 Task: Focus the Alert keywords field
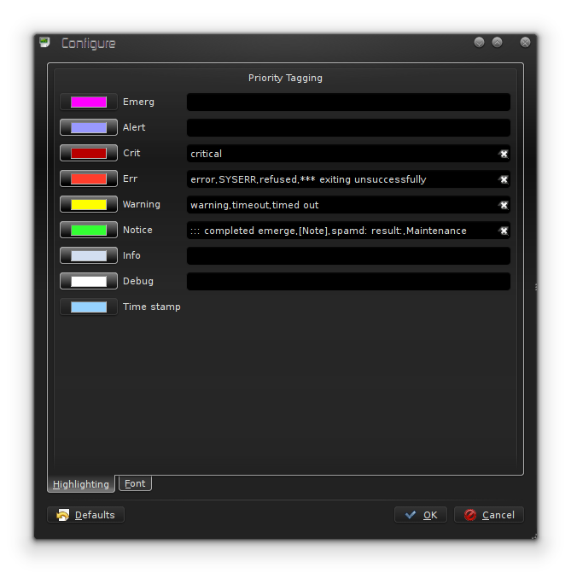click(348, 127)
